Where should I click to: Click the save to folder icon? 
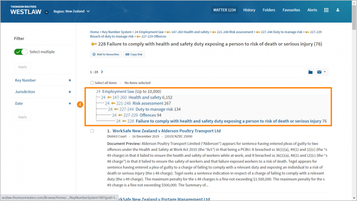310,72
